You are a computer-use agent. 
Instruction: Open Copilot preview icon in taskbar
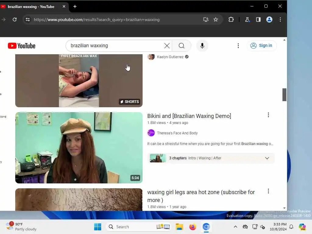pyautogui.click(x=302, y=227)
